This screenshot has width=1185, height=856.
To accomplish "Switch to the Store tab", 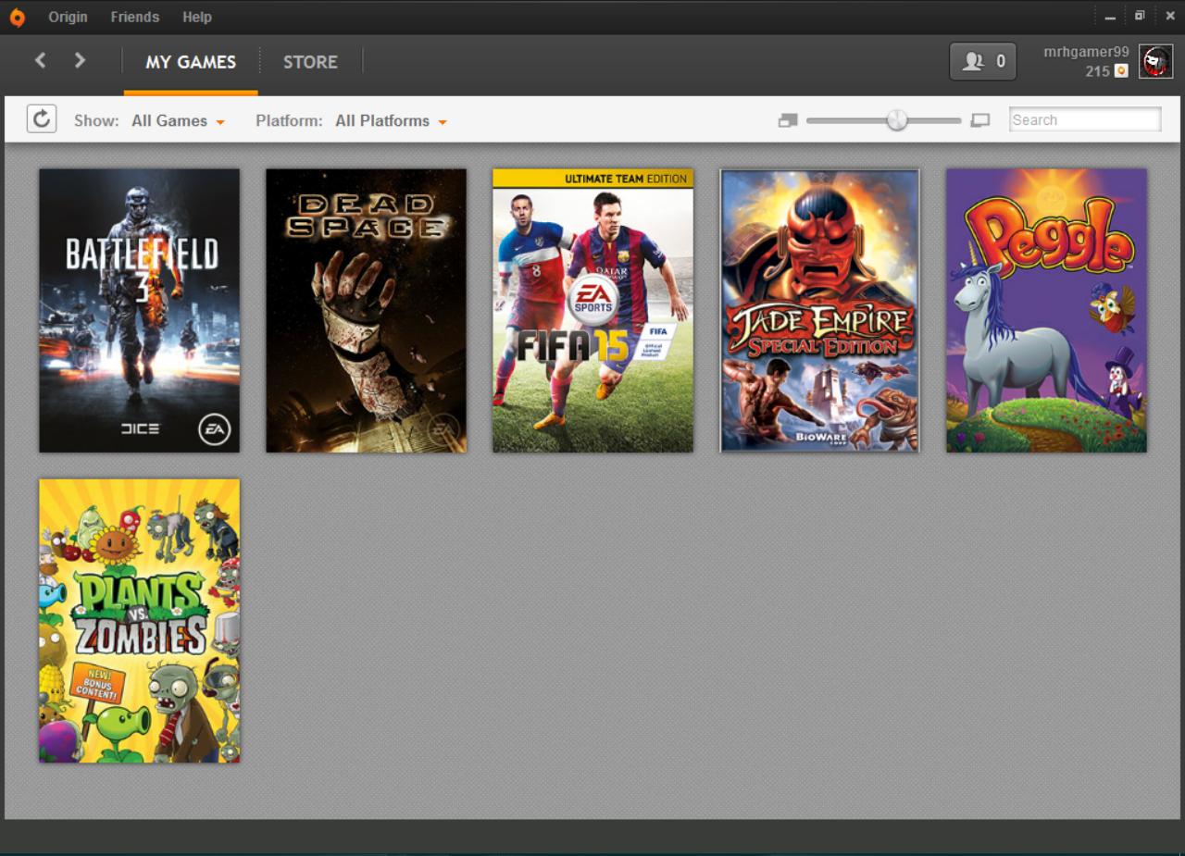I will click(x=310, y=62).
